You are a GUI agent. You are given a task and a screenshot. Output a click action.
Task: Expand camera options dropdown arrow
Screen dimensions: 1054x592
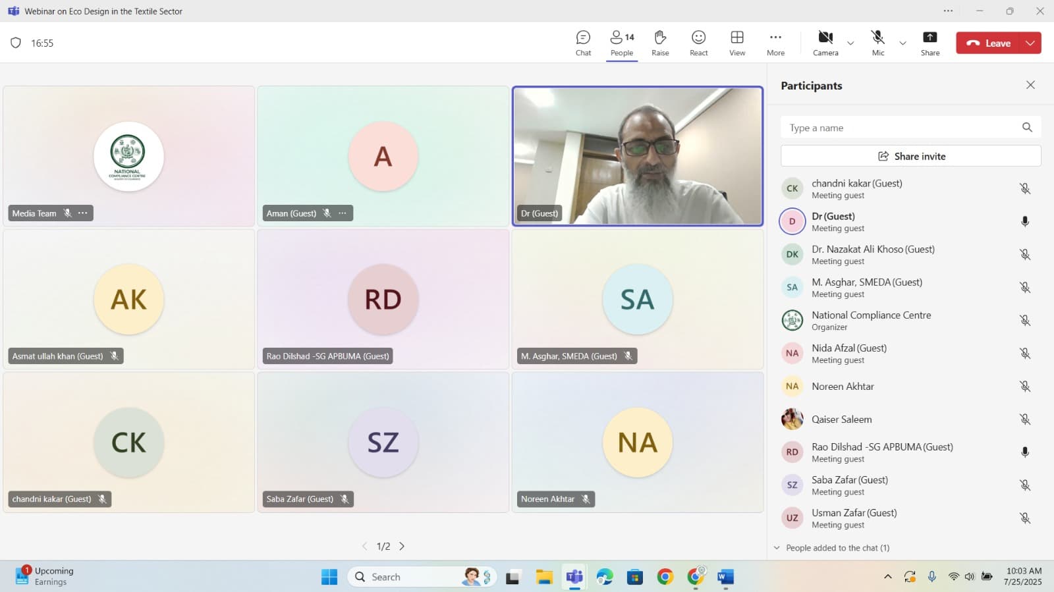click(850, 43)
